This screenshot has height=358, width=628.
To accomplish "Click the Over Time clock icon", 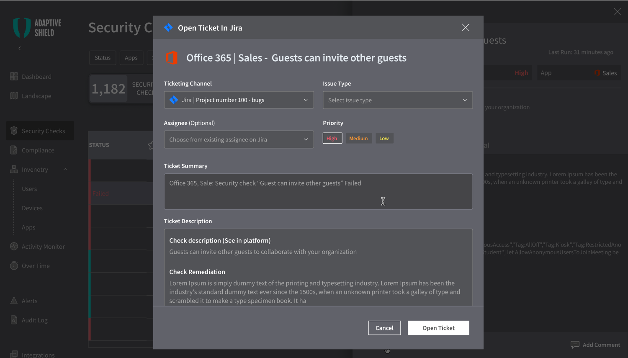I will (x=14, y=265).
